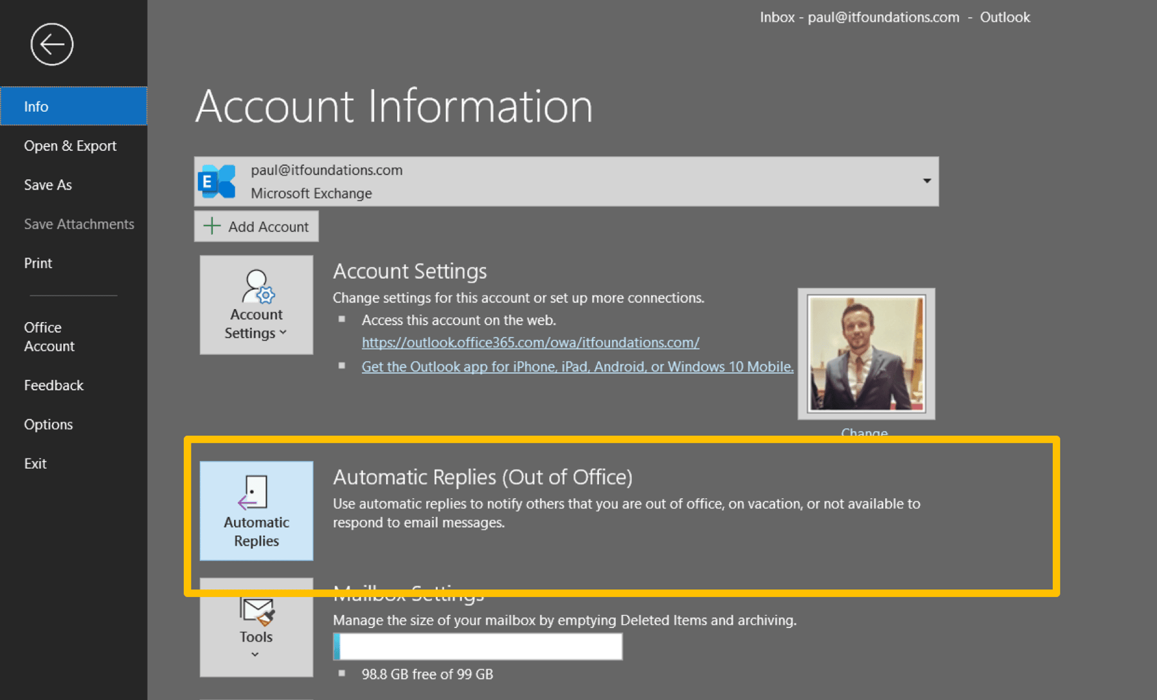This screenshot has height=700, width=1157.
Task: Select the Add Account button
Action: click(x=256, y=226)
